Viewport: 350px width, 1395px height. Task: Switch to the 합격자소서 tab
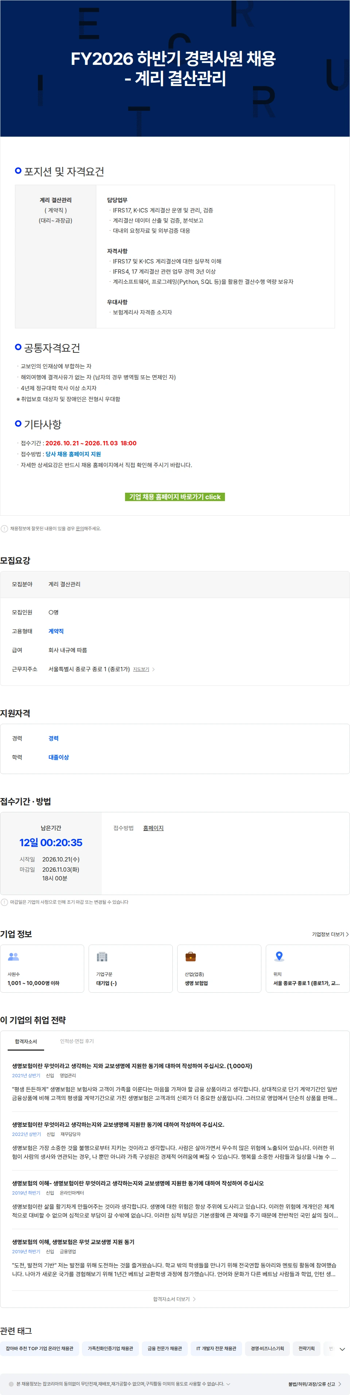coord(26,1042)
